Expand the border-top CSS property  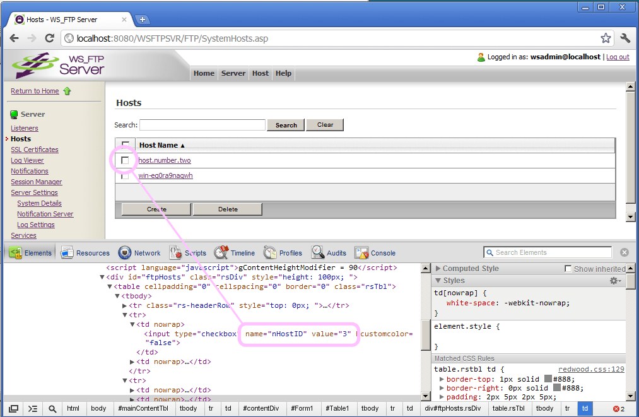tap(442, 379)
